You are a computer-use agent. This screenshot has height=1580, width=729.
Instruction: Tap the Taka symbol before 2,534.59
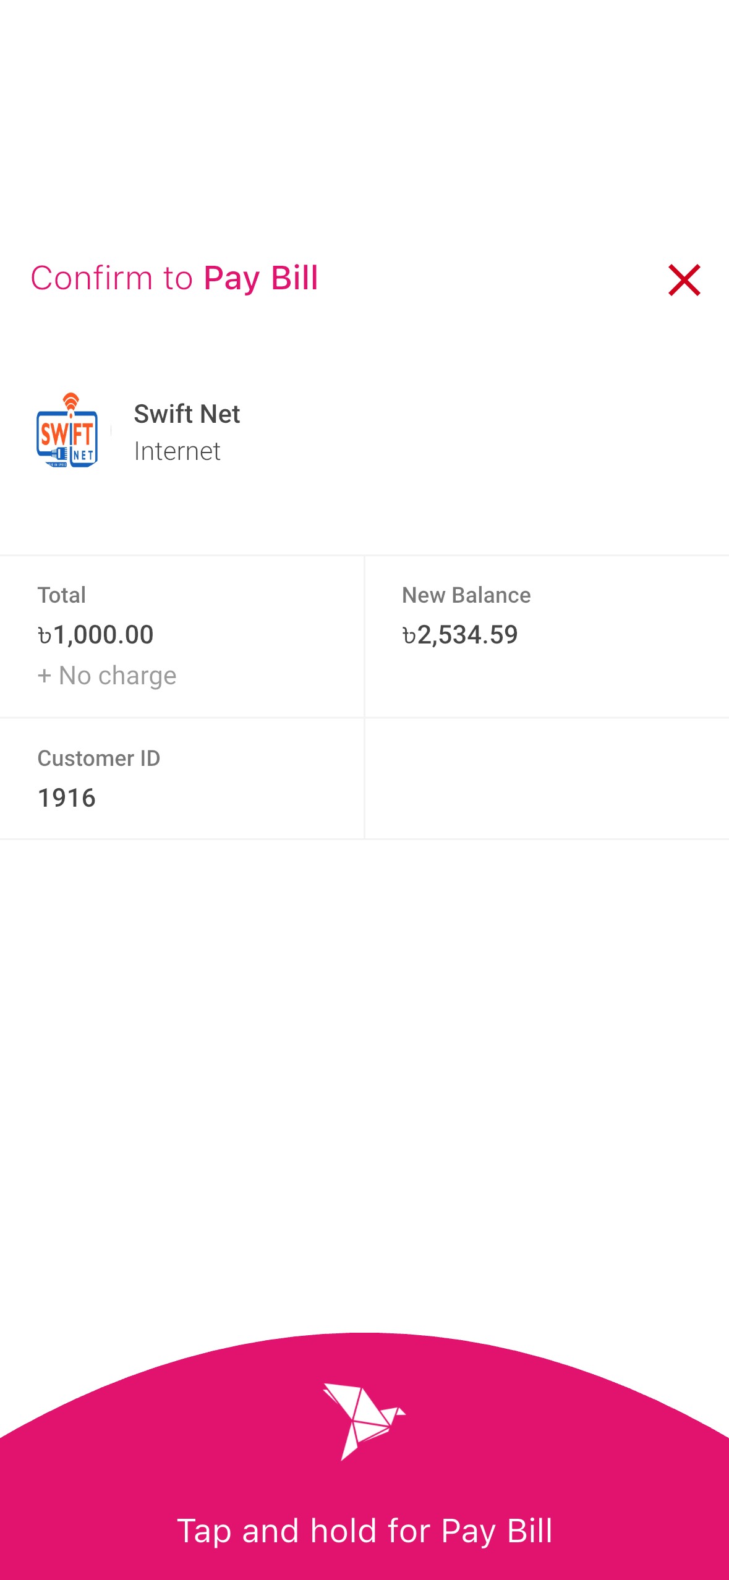(x=409, y=635)
